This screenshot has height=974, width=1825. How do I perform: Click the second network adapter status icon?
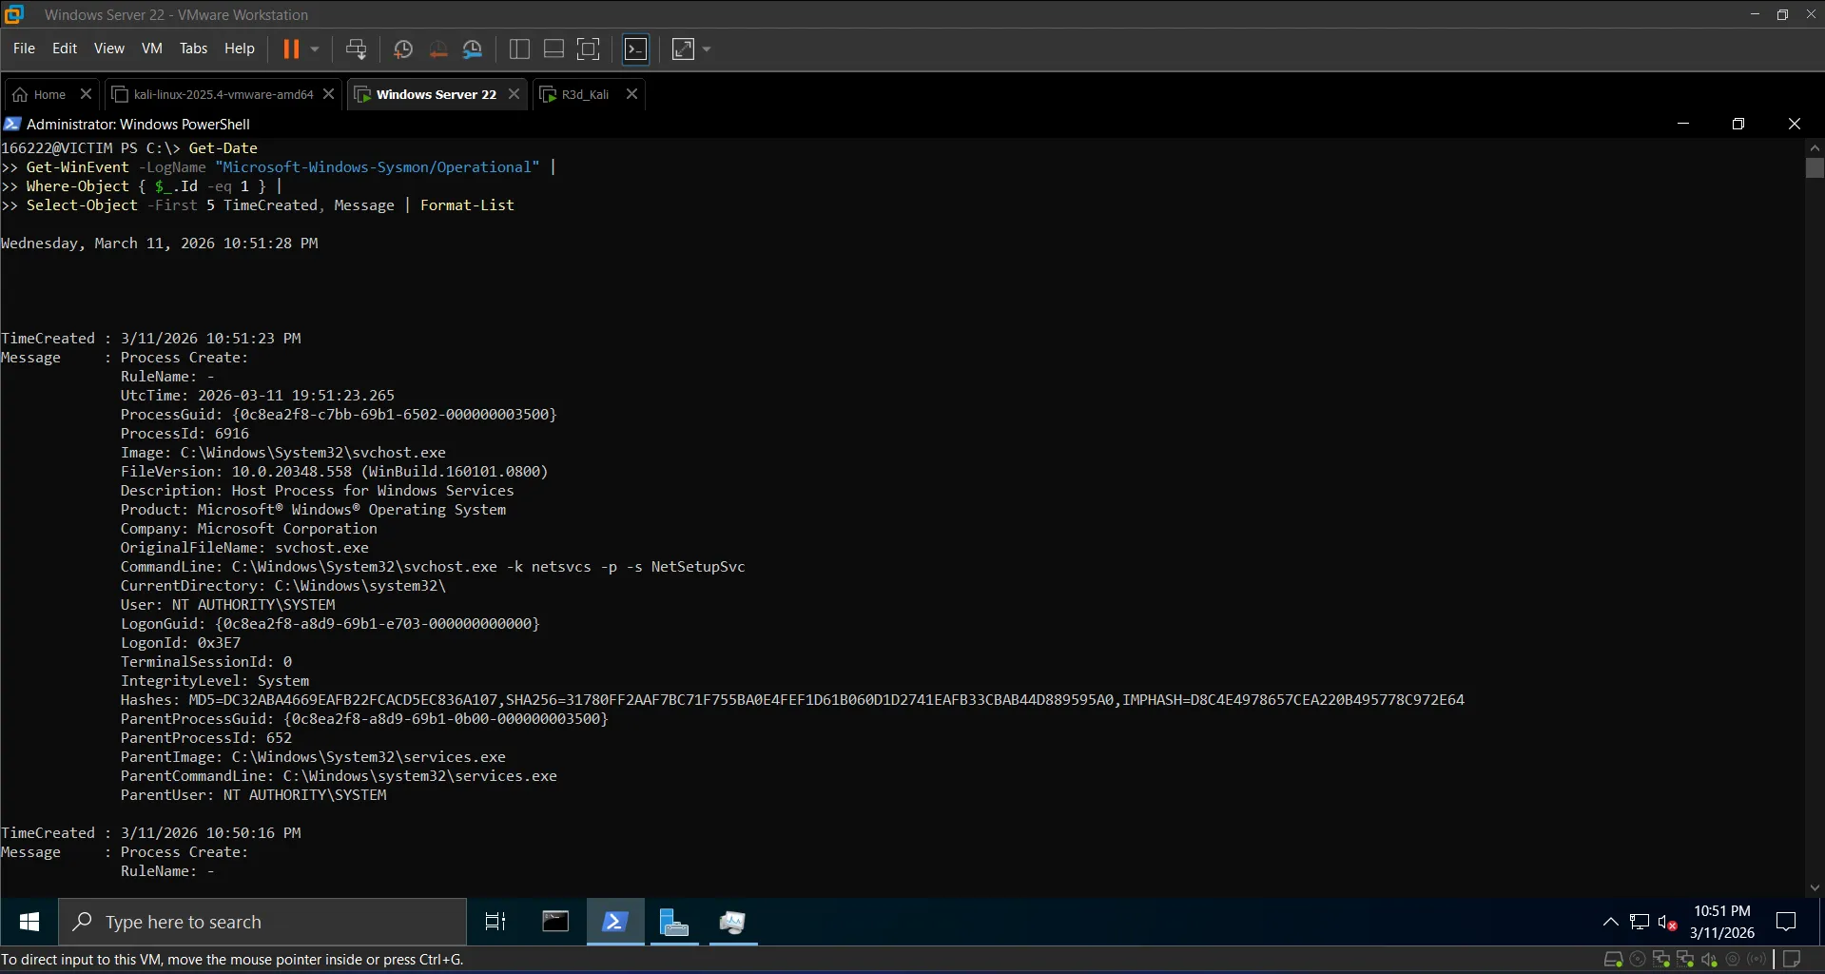[x=1685, y=960]
